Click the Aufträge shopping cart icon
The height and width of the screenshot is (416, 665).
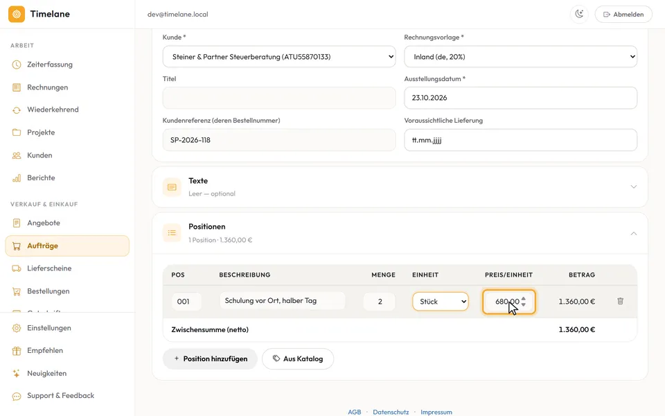[17, 245]
